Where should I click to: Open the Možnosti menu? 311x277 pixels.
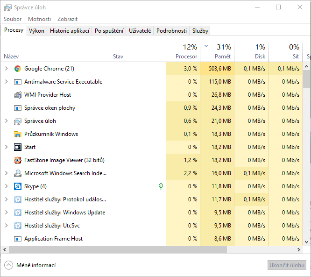pyautogui.click(x=39, y=19)
